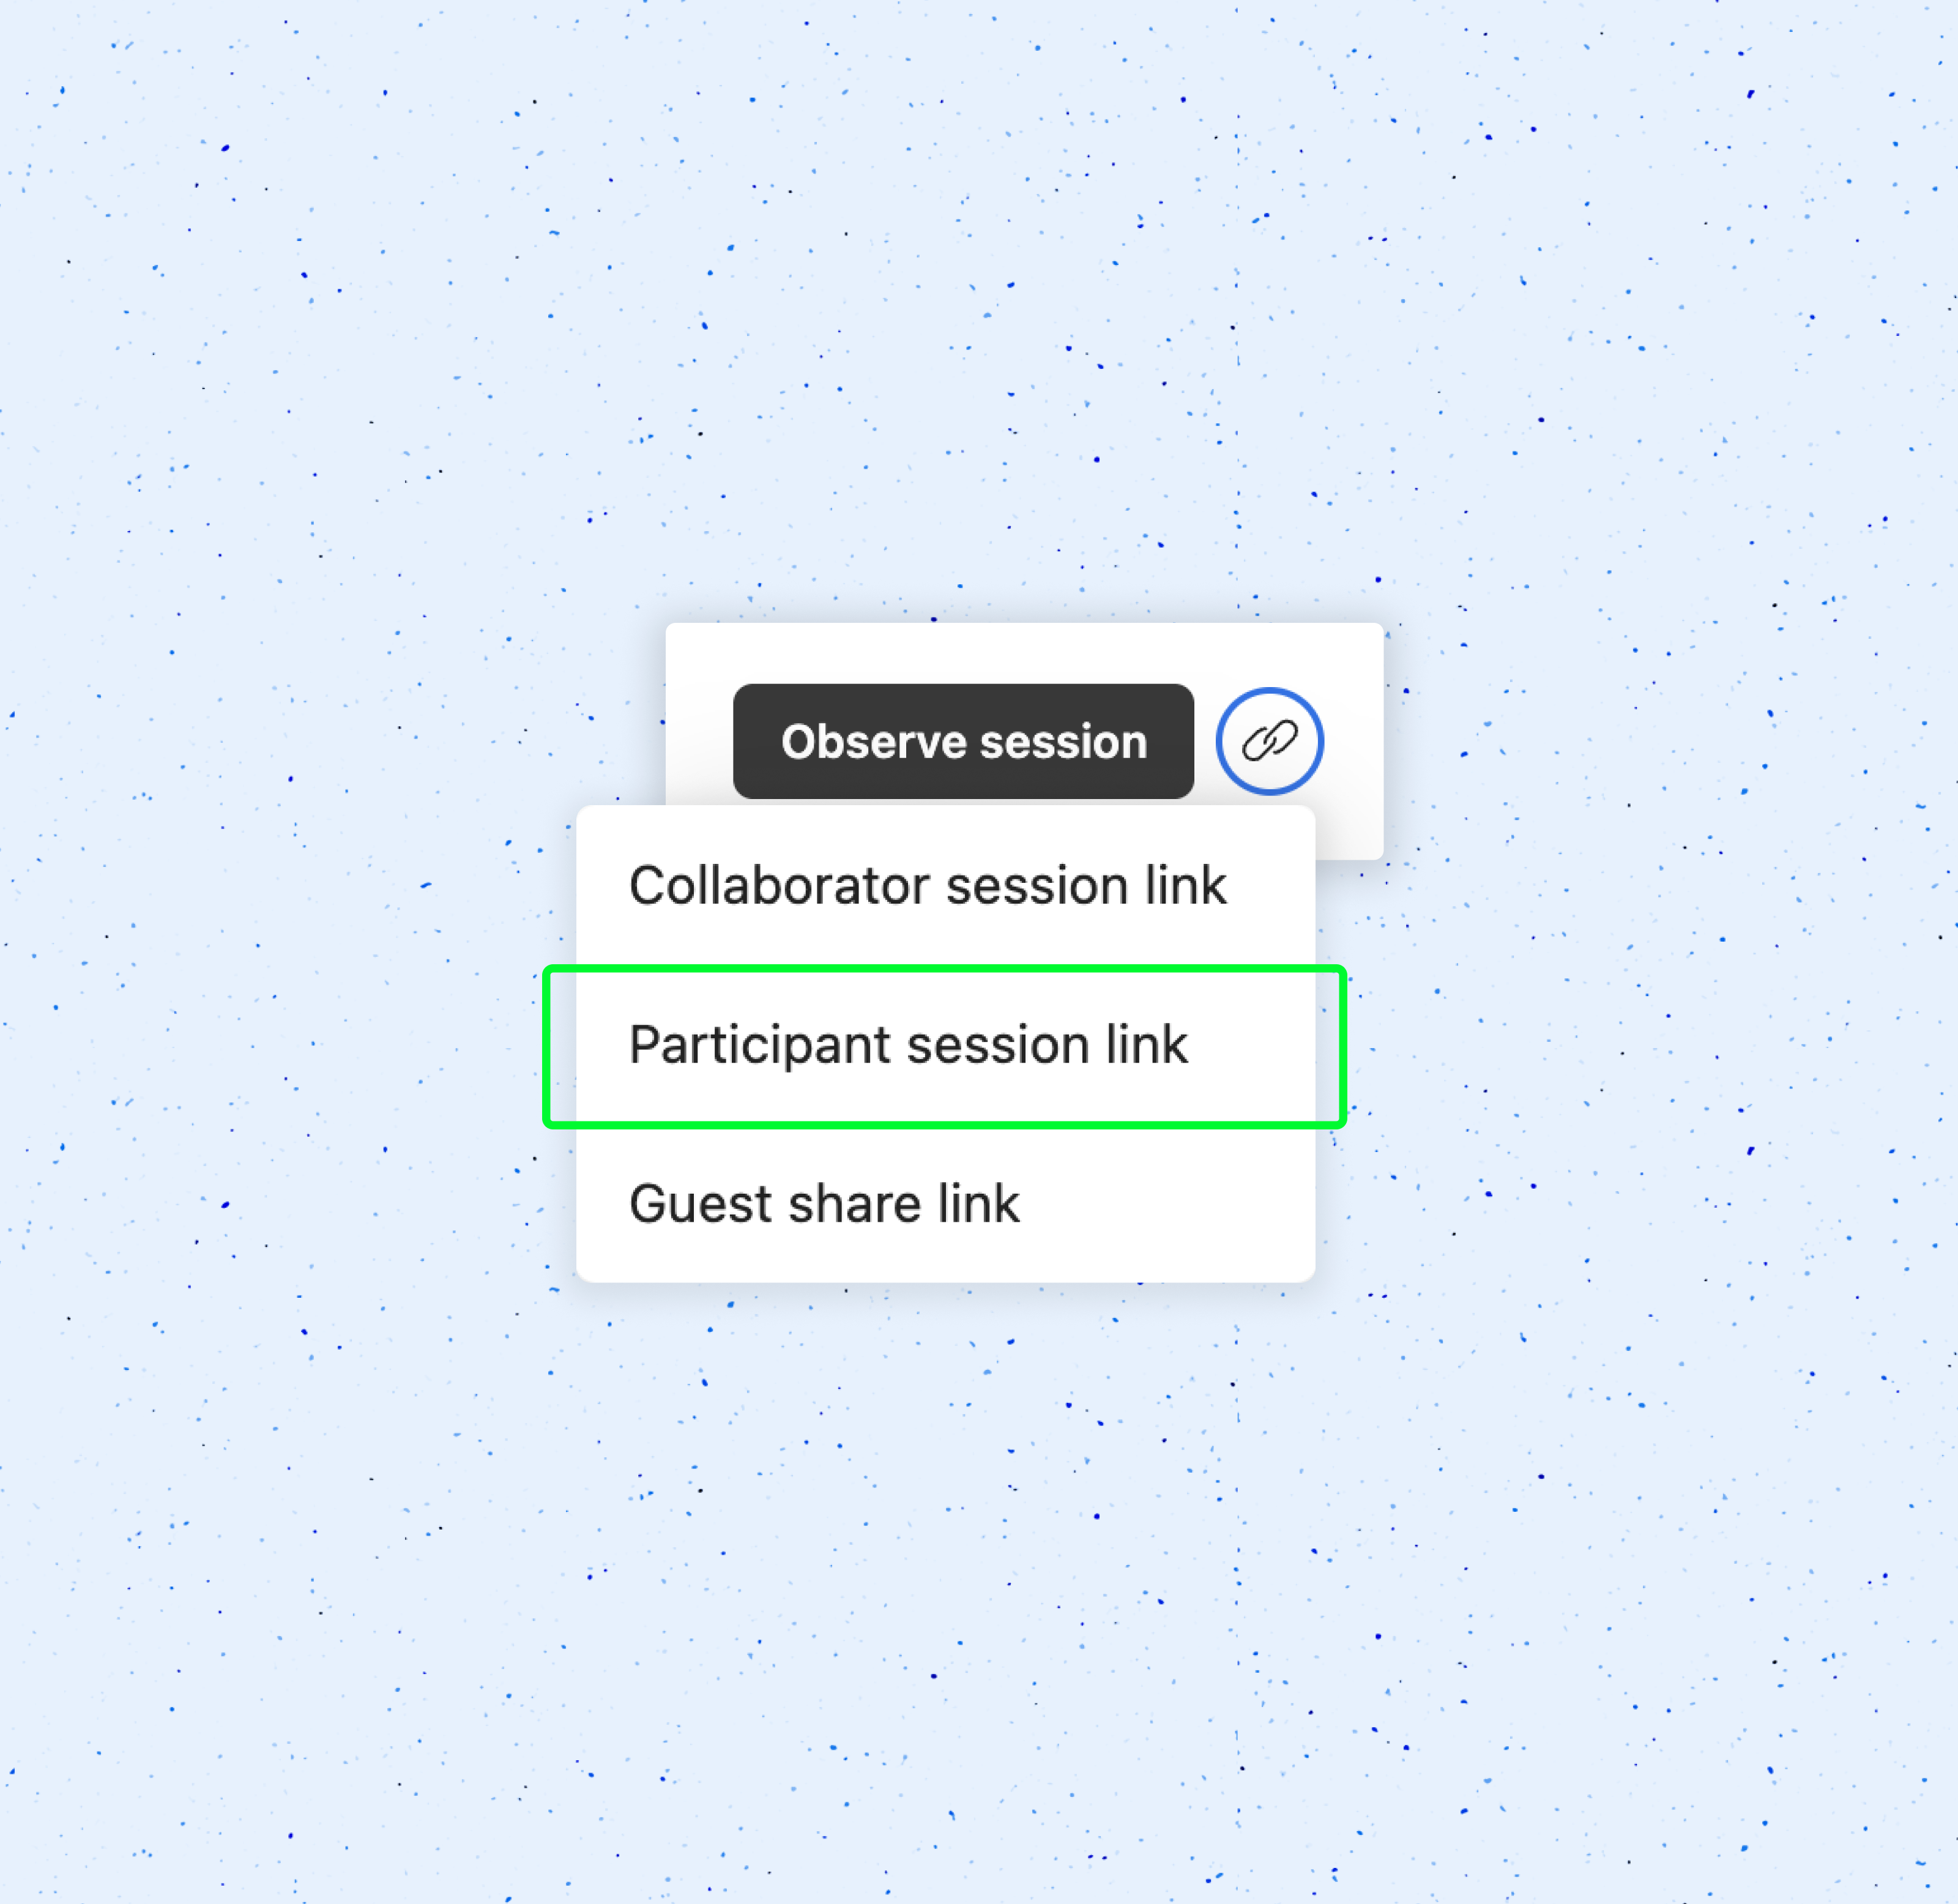Pick the last entry, Guest share link
1958x1904 pixels.
[945, 1204]
